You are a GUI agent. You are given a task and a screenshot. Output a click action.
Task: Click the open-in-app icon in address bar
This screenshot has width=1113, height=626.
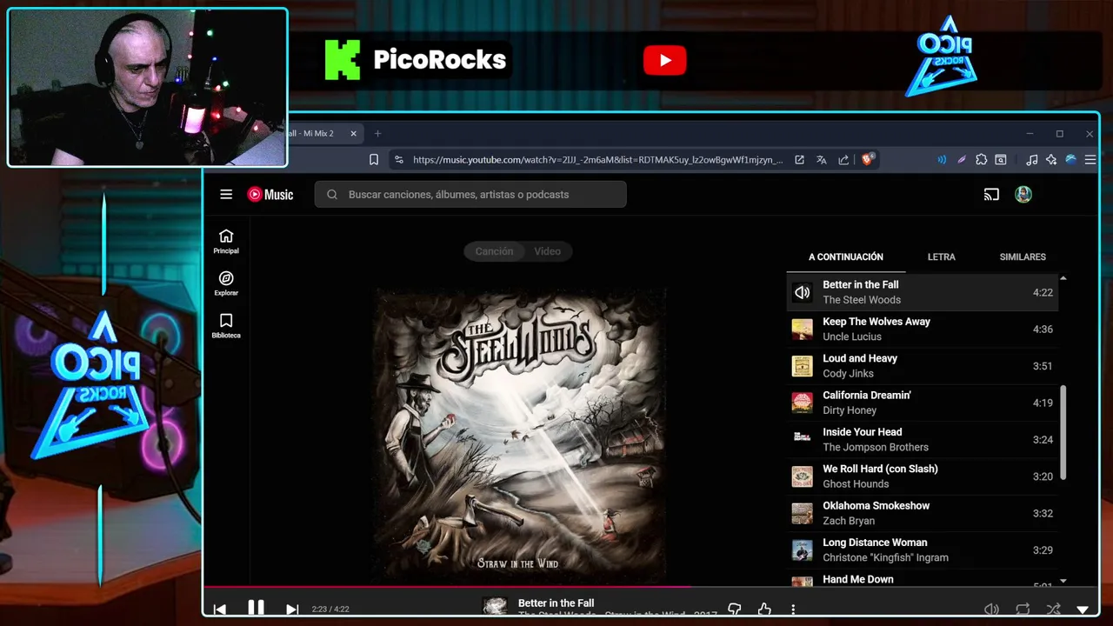pyautogui.click(x=799, y=160)
